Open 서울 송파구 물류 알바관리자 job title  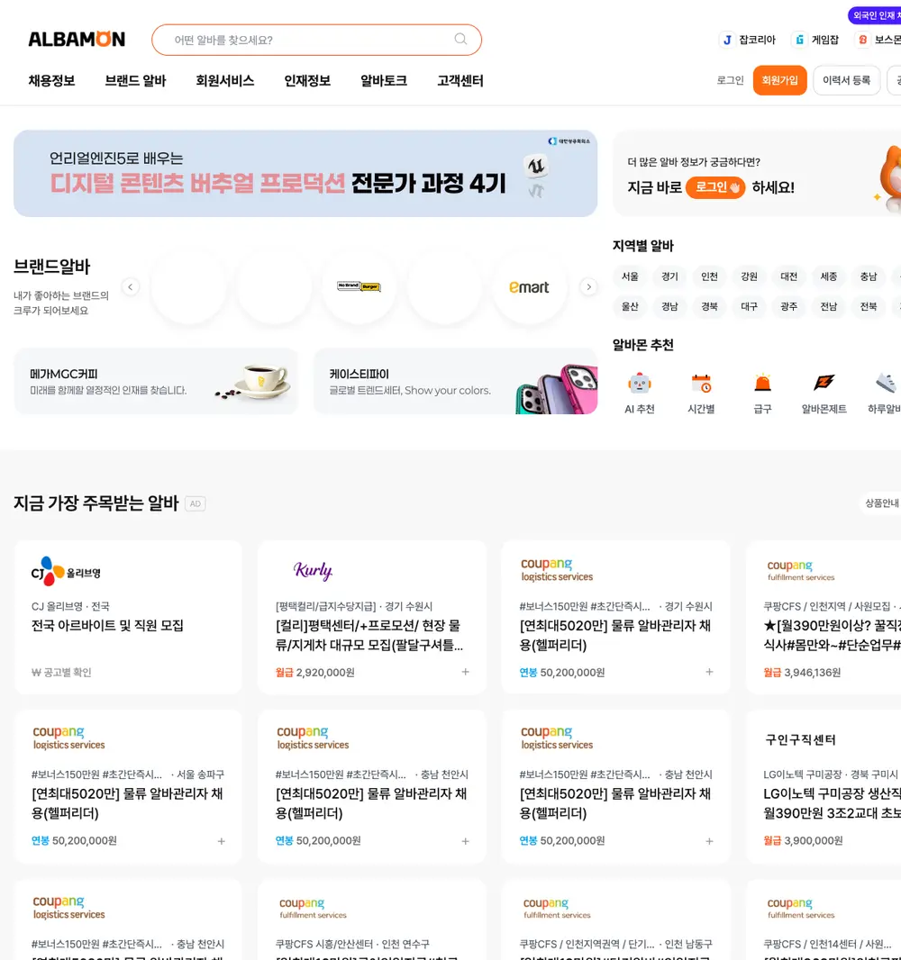(127, 803)
